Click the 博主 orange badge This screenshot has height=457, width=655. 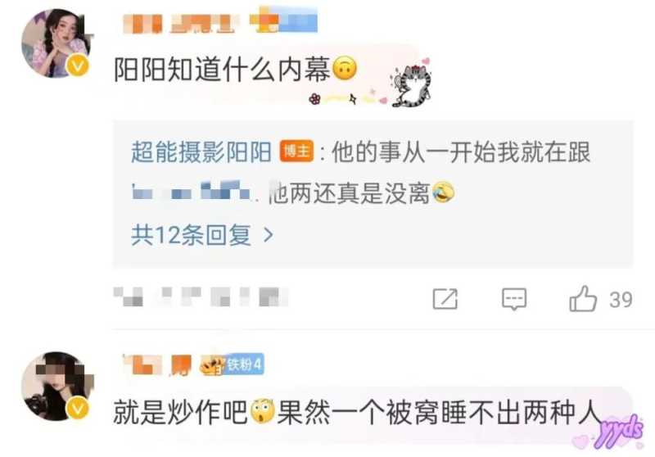tap(296, 152)
